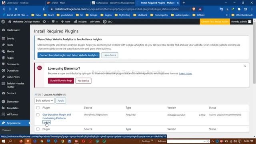Open MyHosting bookmarks folder
The image size is (256, 144).
[122, 15]
